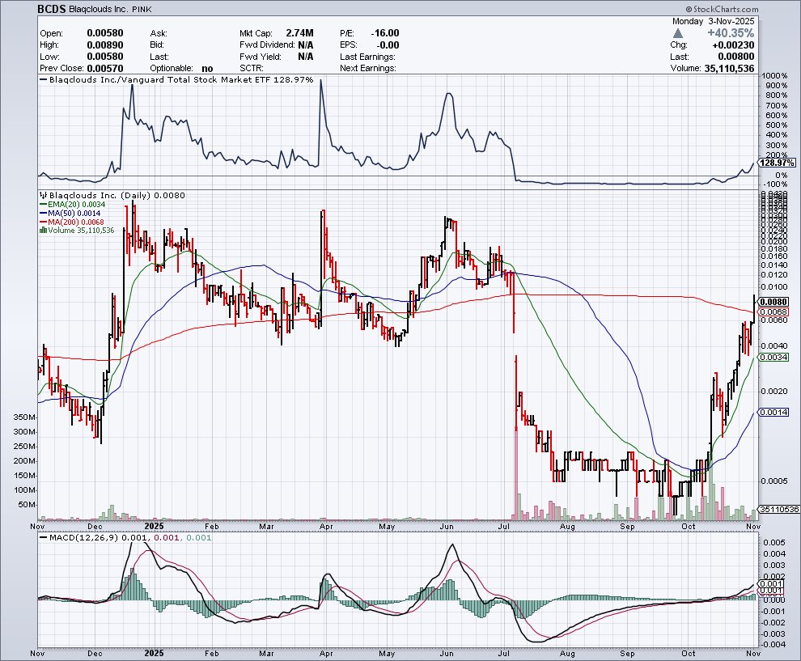Screen dimensions: 801x661
Task: Click the Optionable value no
Action: [207, 69]
